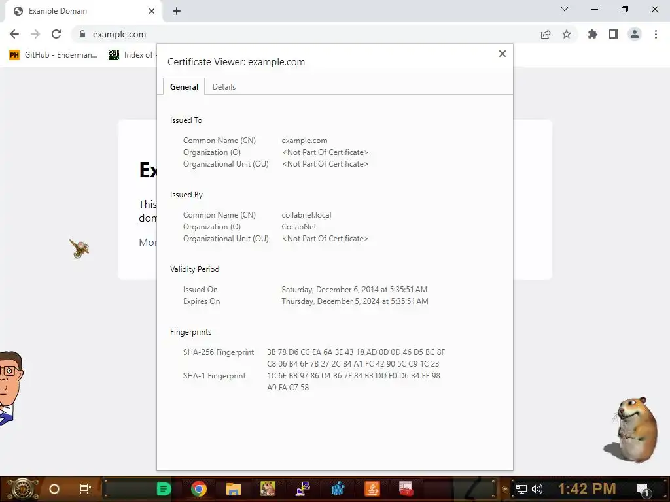Image resolution: width=670 pixels, height=502 pixels.
Task: Click the Example Domain tab title
Action: point(58,11)
